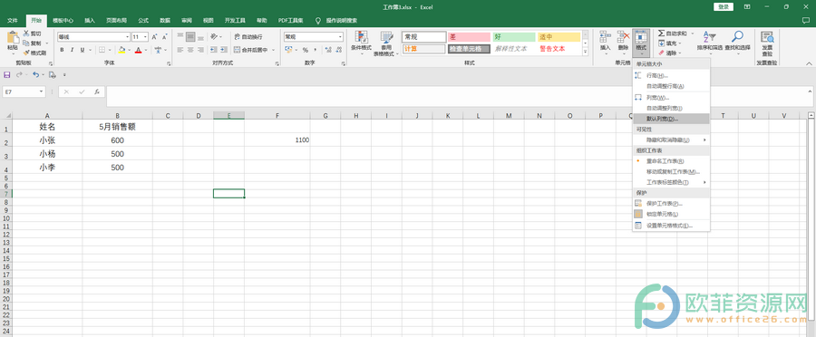This screenshot has height=337, width=816.
Task: Choose Rename Sheet (重命名工作表)
Action: click(671, 161)
